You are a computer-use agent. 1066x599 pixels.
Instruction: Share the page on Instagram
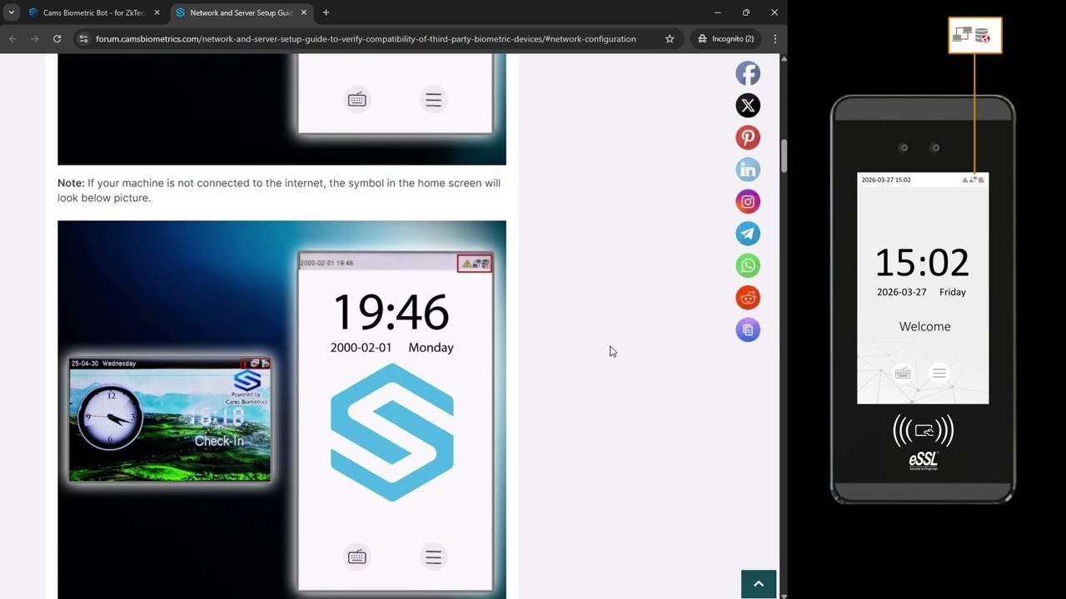748,201
